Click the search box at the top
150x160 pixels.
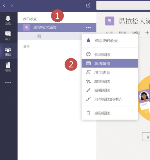coord(123,5)
